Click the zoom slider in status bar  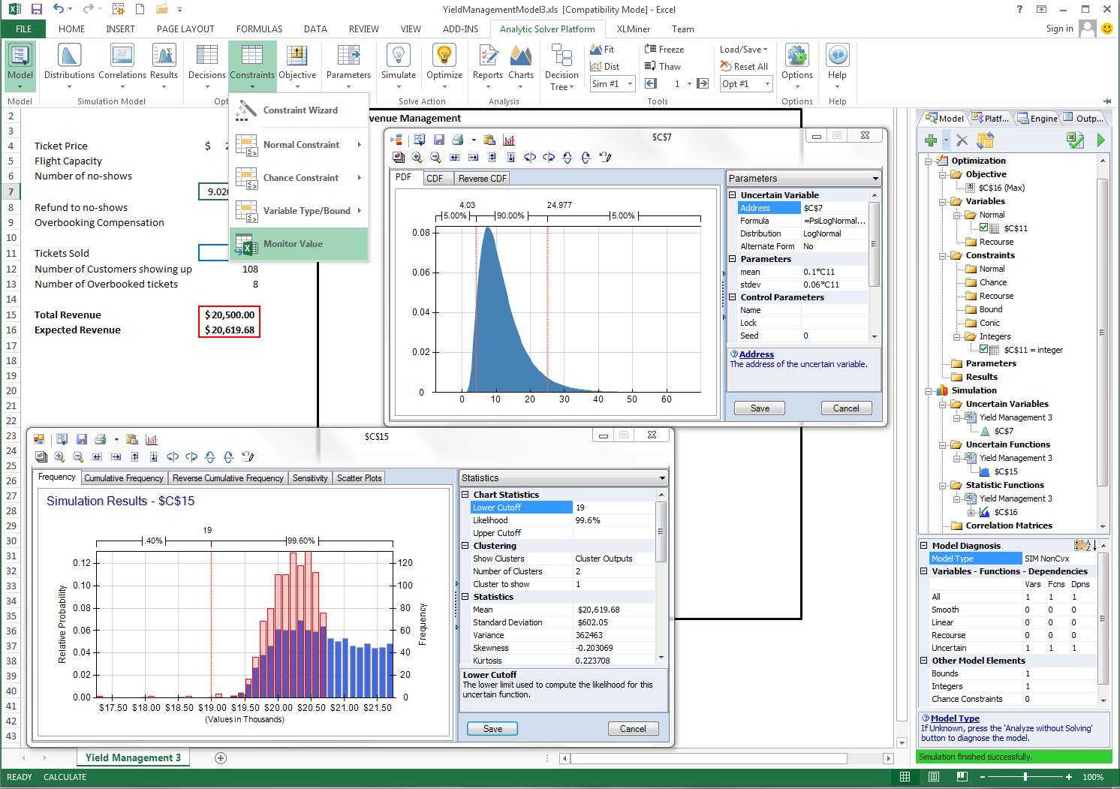(1025, 777)
